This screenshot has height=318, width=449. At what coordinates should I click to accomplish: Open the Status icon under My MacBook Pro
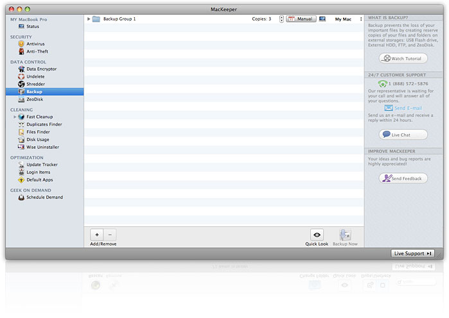coord(21,26)
